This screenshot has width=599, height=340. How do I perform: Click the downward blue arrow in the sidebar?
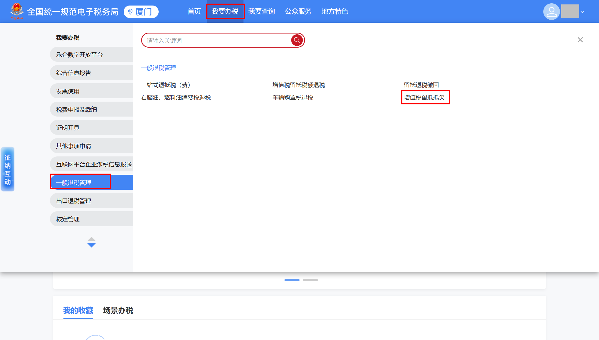click(x=92, y=245)
